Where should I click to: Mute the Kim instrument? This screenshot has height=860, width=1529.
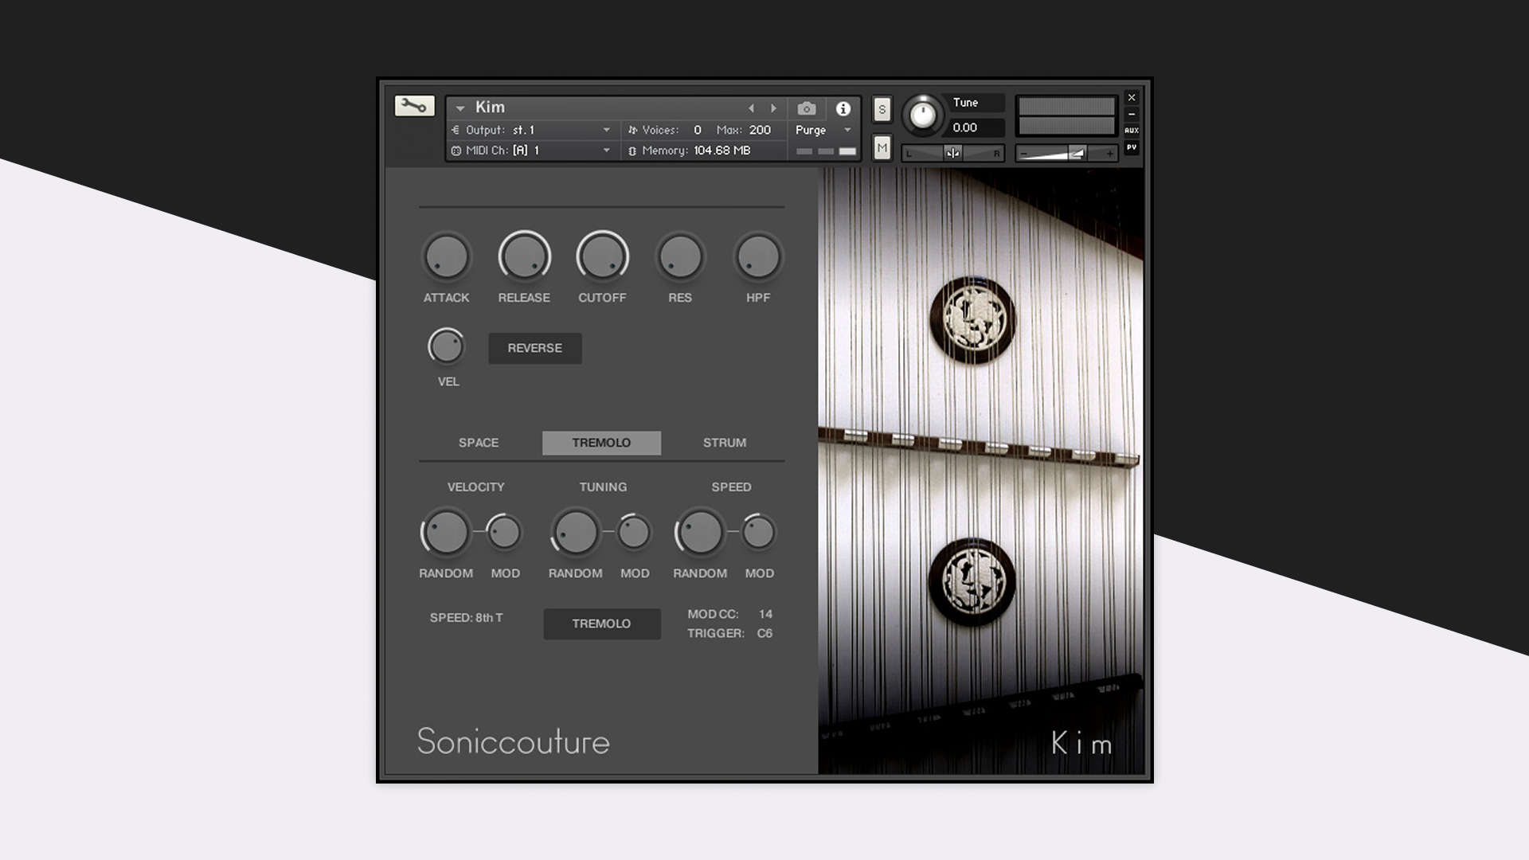881,148
